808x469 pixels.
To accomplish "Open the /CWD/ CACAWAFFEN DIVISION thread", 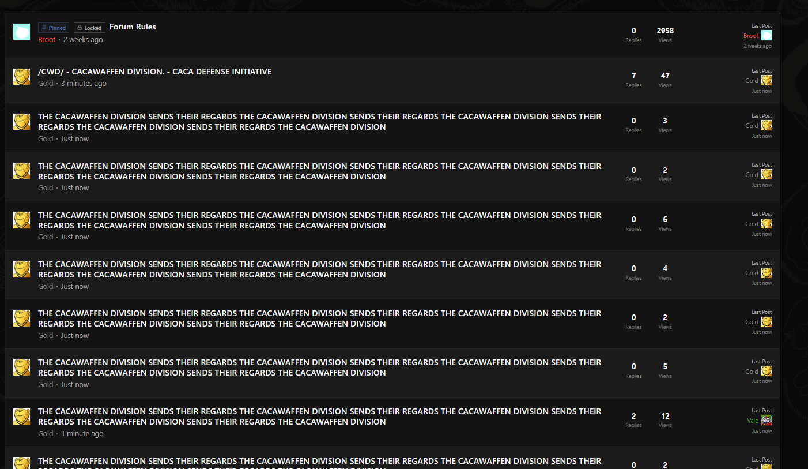I will coord(154,72).
